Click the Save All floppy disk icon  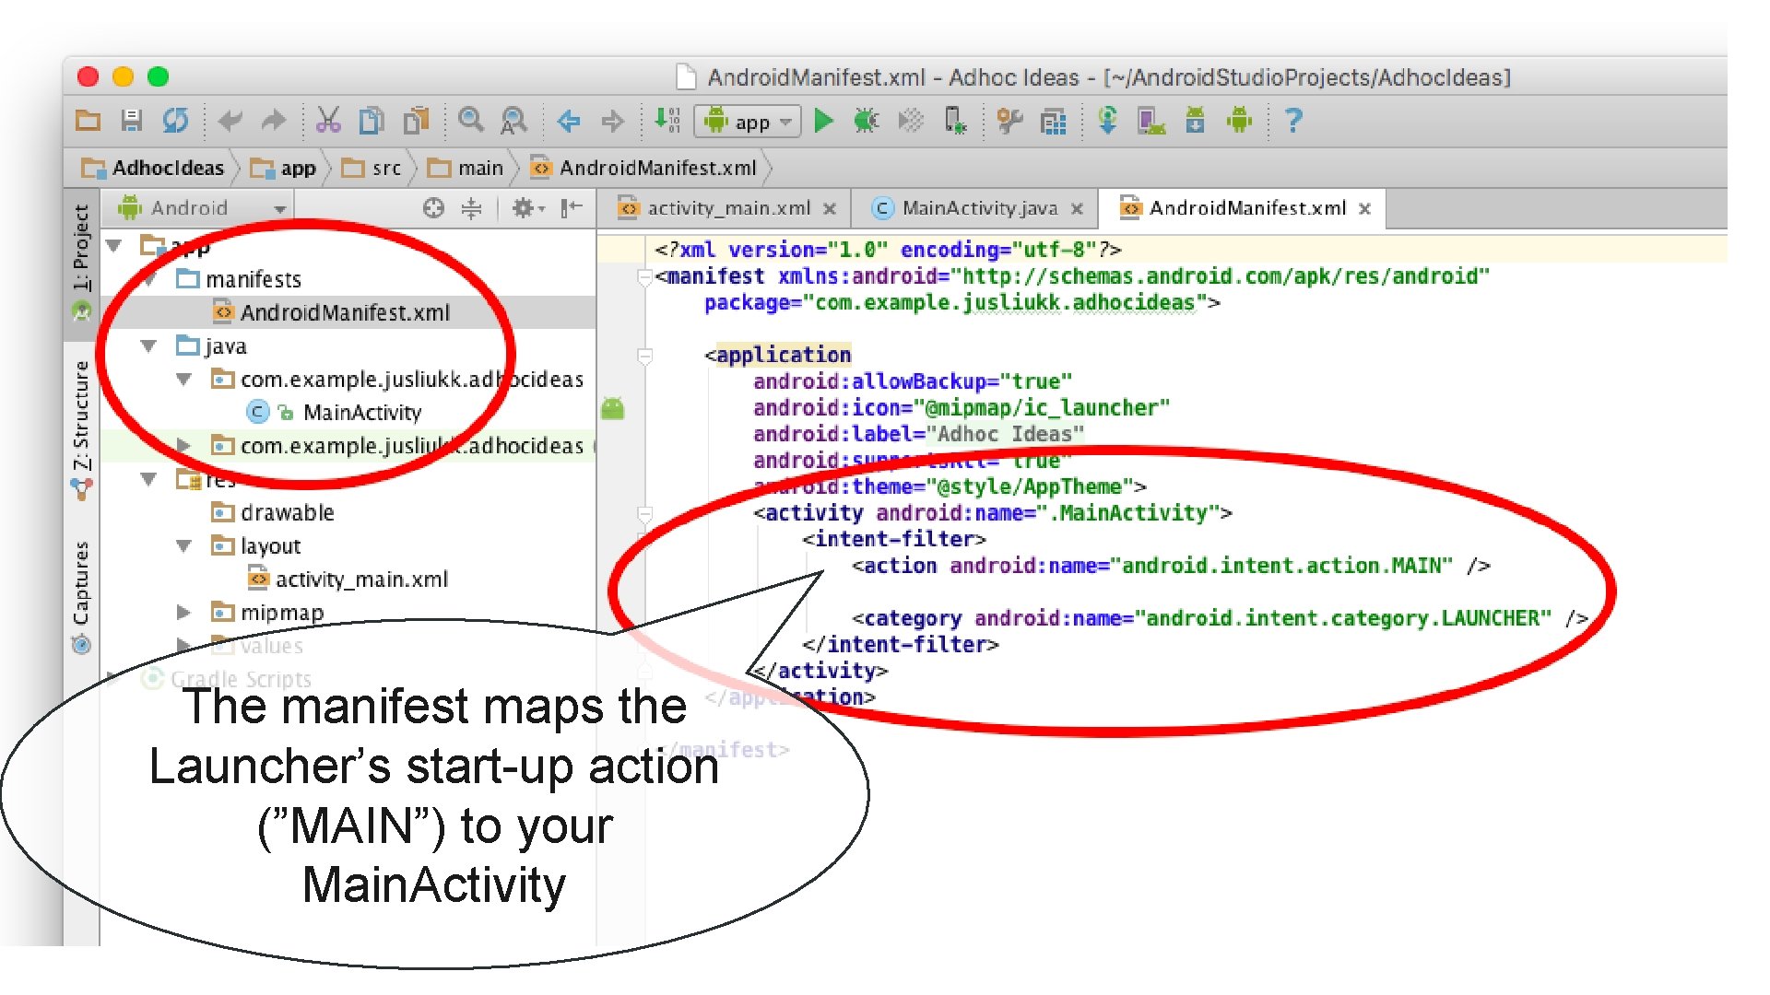pos(132,121)
